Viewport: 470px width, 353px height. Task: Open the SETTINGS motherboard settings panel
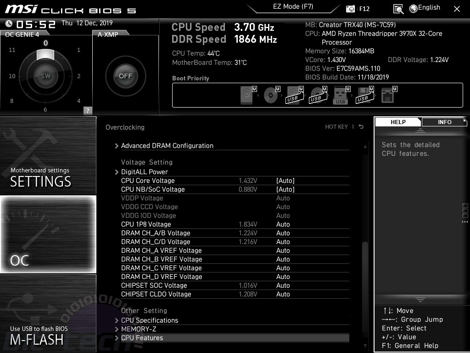tap(48, 155)
